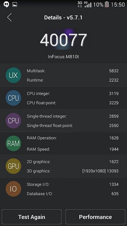Select the 3D graphics score row

click(73, 171)
